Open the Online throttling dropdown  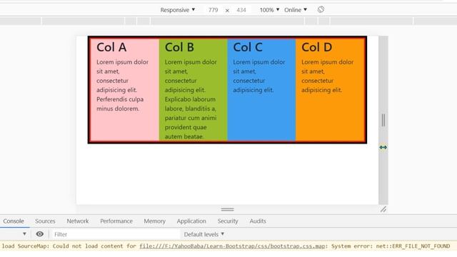[x=296, y=10]
